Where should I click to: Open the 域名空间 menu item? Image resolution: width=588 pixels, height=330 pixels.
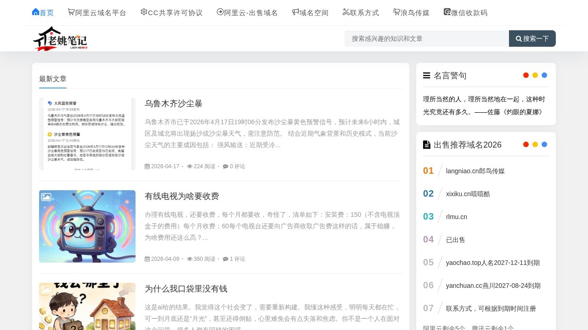[314, 13]
